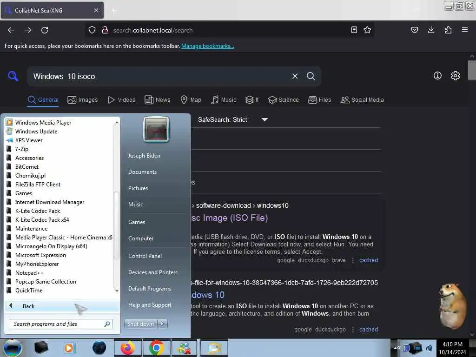Image resolution: width=476 pixels, height=357 pixels.
Task: Open a new browser tab
Action: point(114,11)
